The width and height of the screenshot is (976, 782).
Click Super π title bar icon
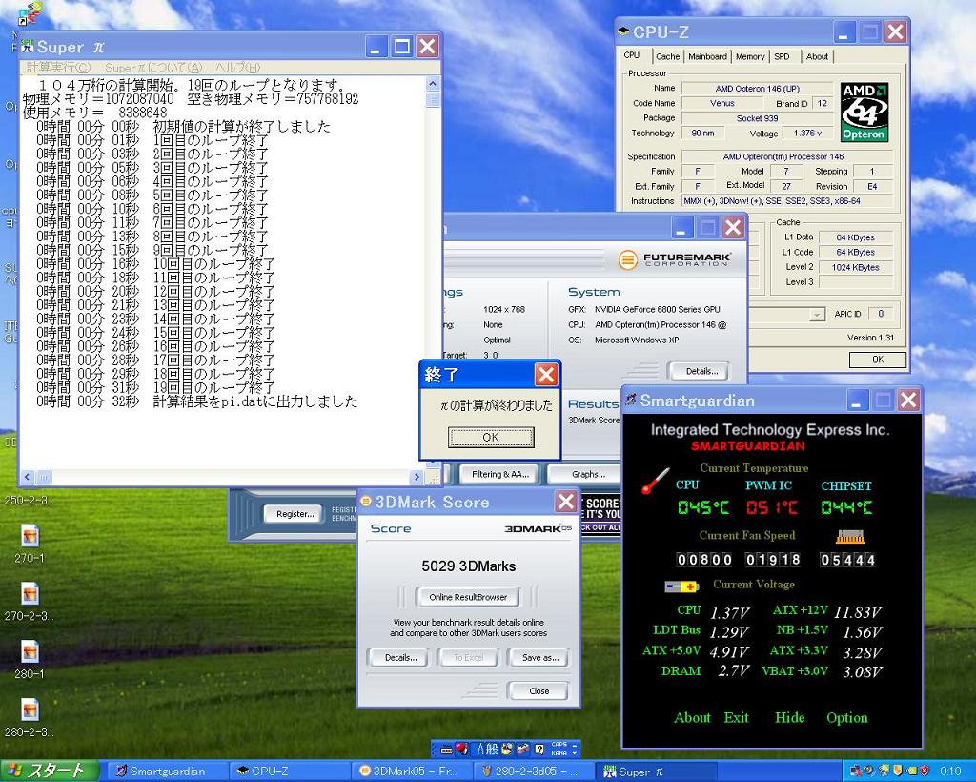click(28, 46)
